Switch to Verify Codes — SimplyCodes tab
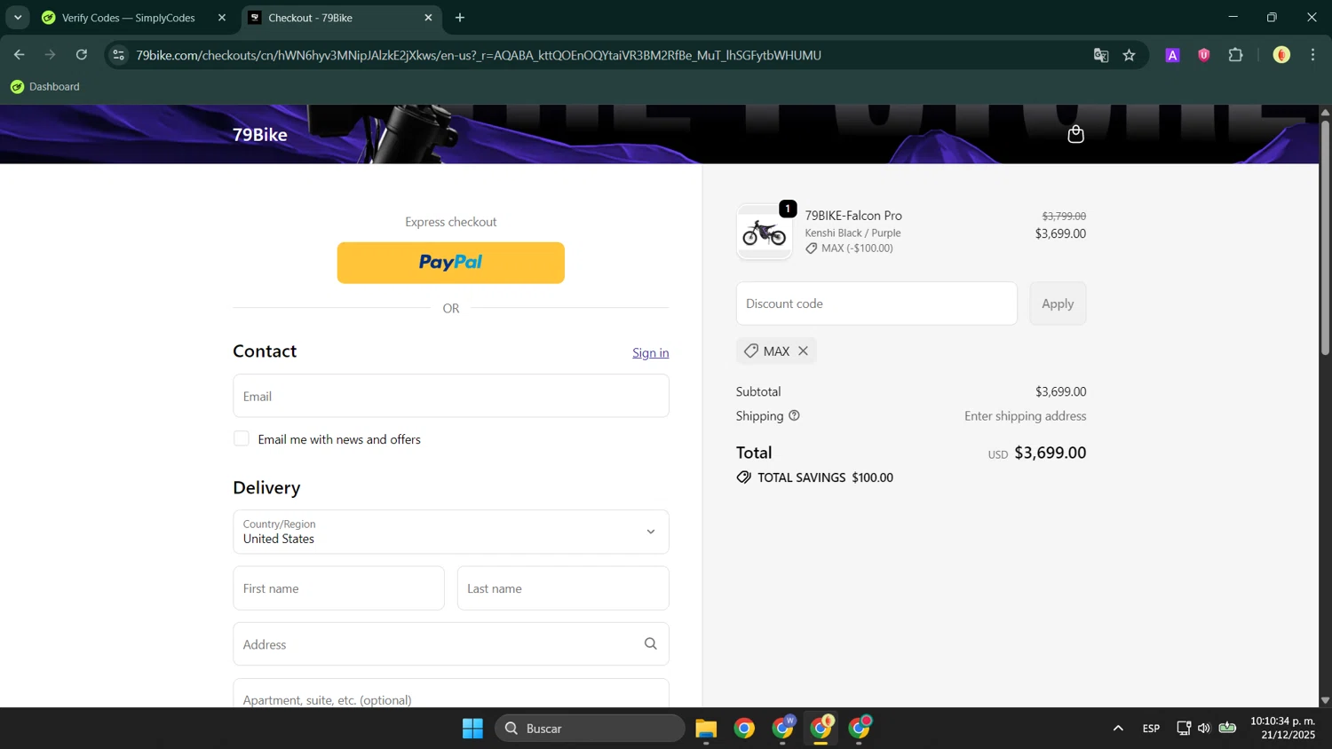The height and width of the screenshot is (749, 1332). [x=129, y=18]
